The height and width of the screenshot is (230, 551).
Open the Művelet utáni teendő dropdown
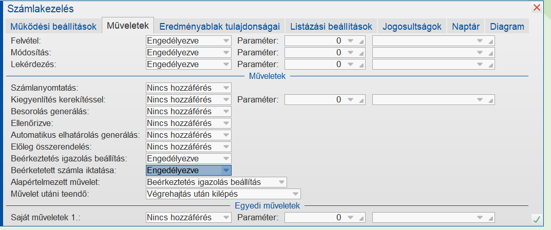coord(295,194)
